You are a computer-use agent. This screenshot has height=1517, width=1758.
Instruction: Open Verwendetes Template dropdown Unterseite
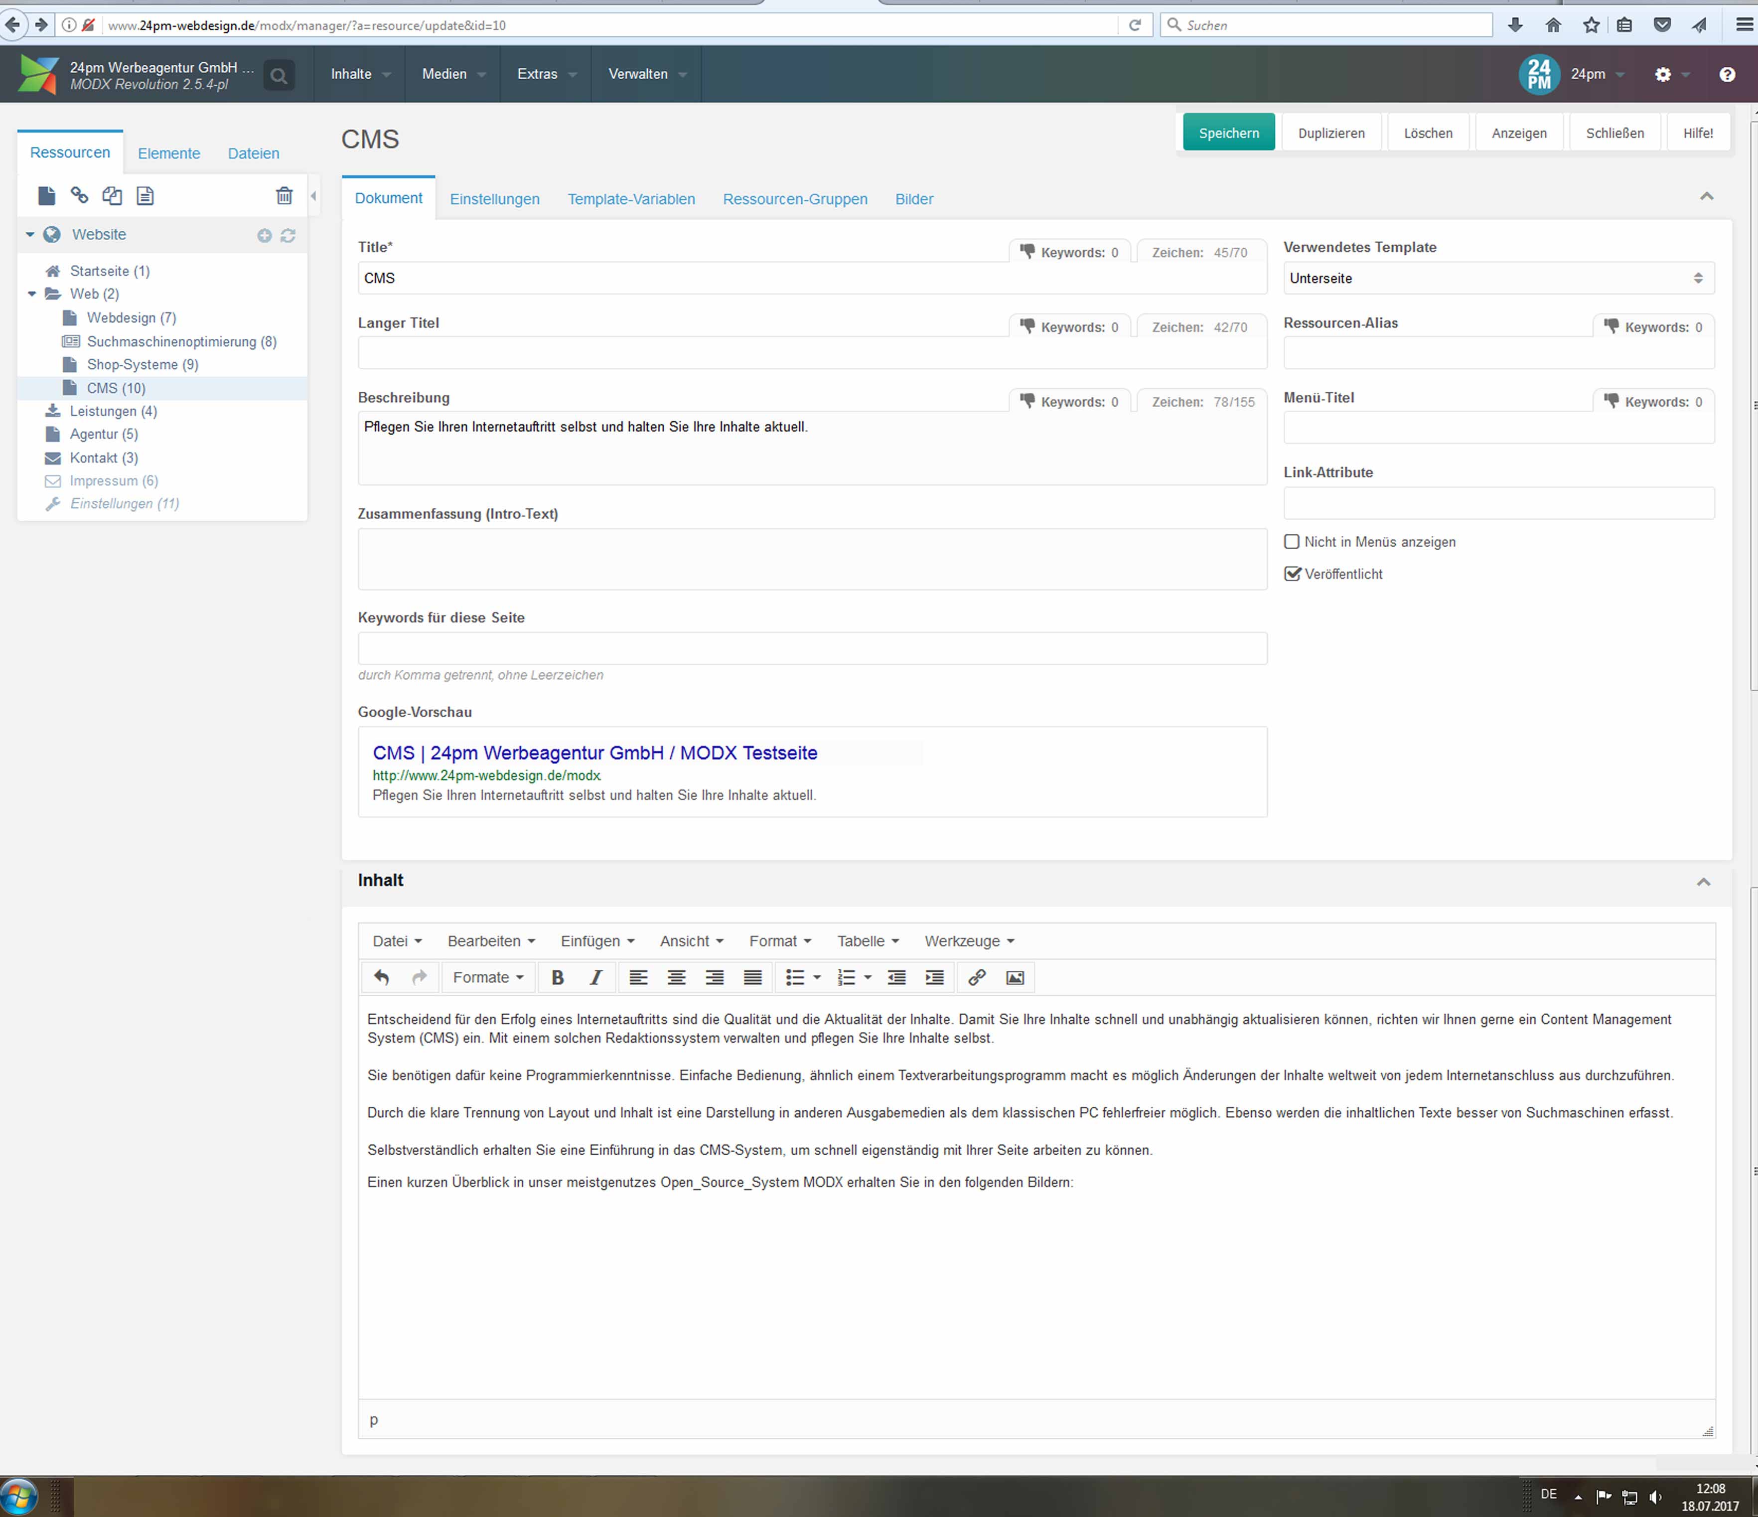(x=1498, y=278)
